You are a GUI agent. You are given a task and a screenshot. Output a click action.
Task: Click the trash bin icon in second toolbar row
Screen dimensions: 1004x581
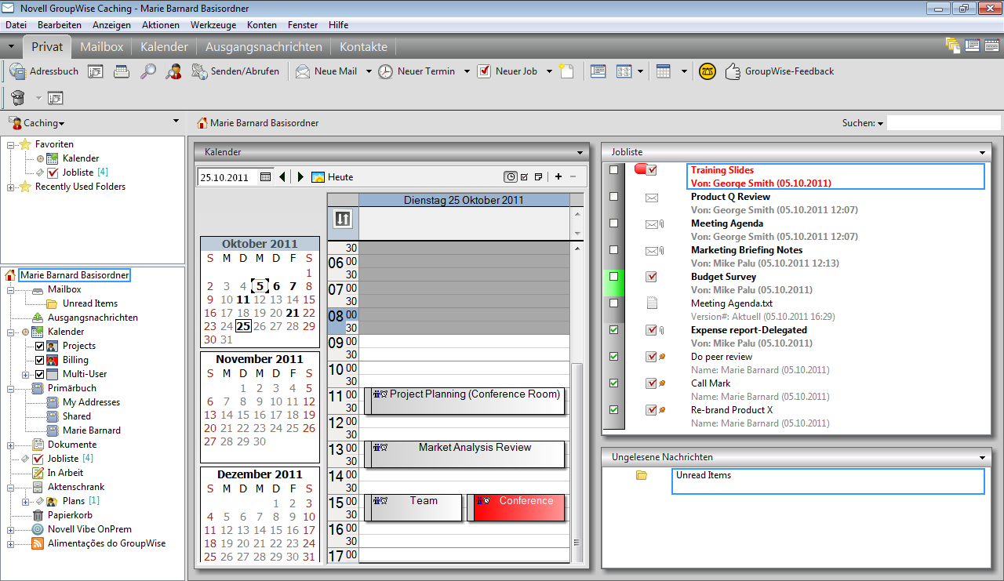[x=18, y=98]
